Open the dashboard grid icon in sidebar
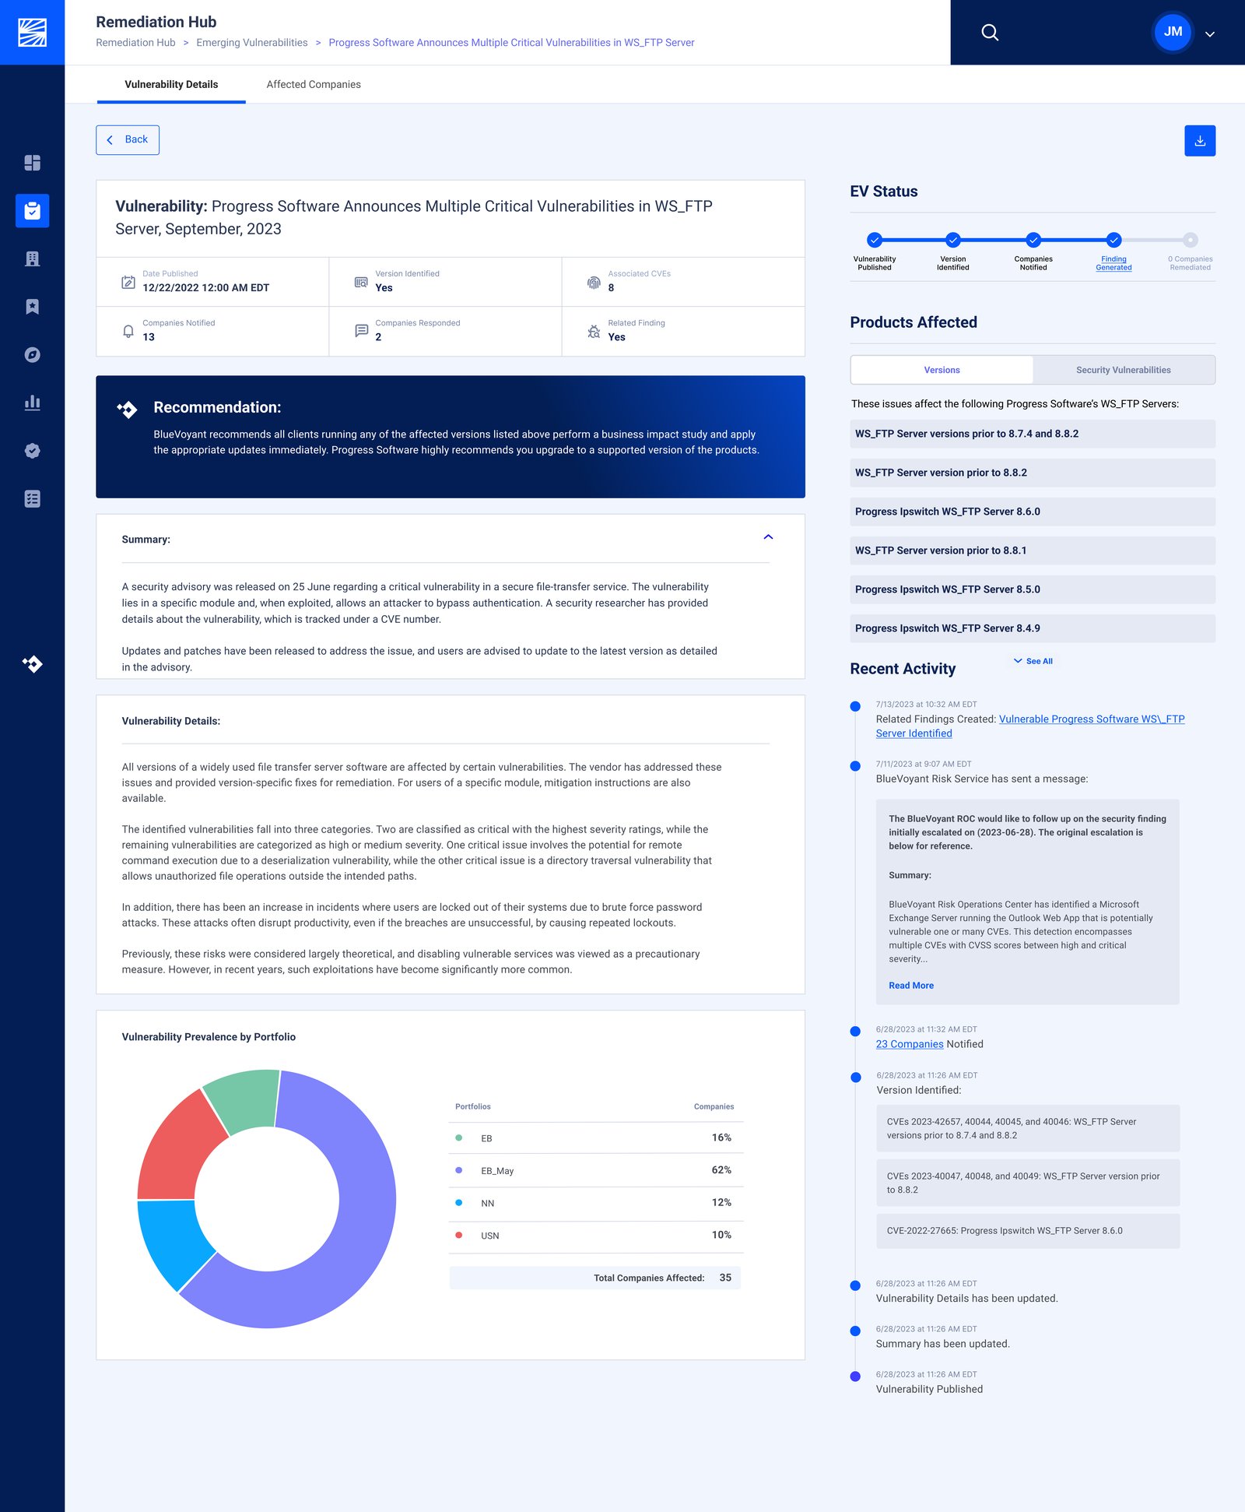This screenshot has height=1512, width=1245. (x=32, y=163)
